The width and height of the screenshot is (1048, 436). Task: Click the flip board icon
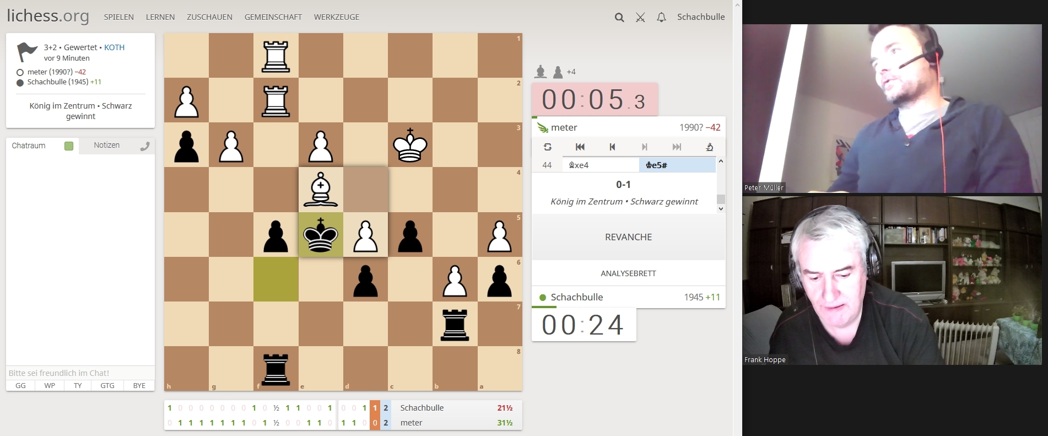[x=548, y=147]
